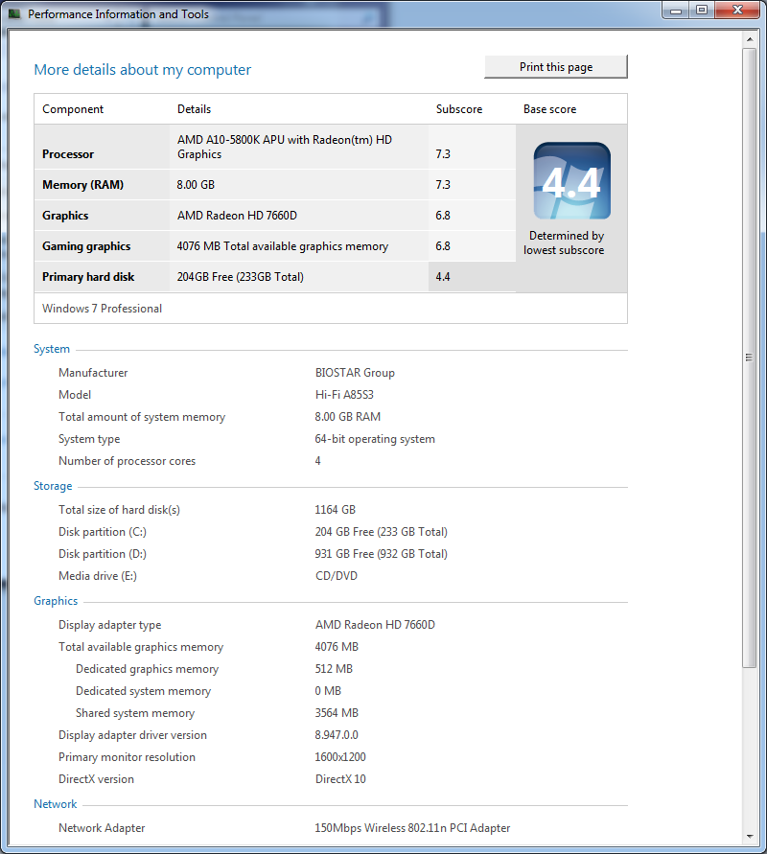Click the blue 4.4 base score badge
This screenshot has width=767, height=854.
pyautogui.click(x=571, y=181)
